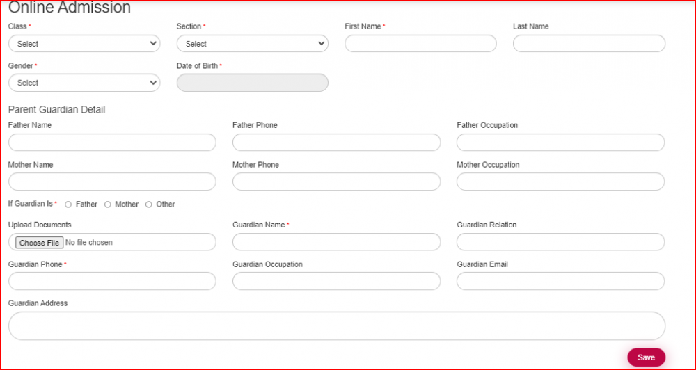
Task: Choose Mother as the guardian
Action: coord(108,204)
